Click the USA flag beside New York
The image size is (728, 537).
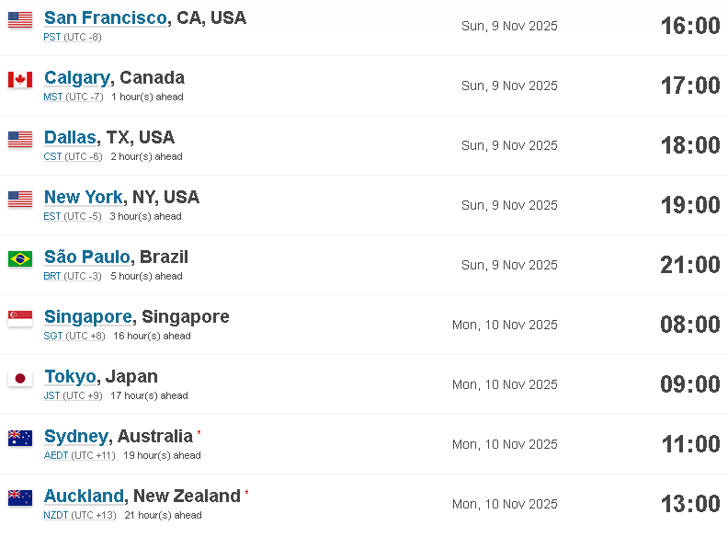pos(20,200)
